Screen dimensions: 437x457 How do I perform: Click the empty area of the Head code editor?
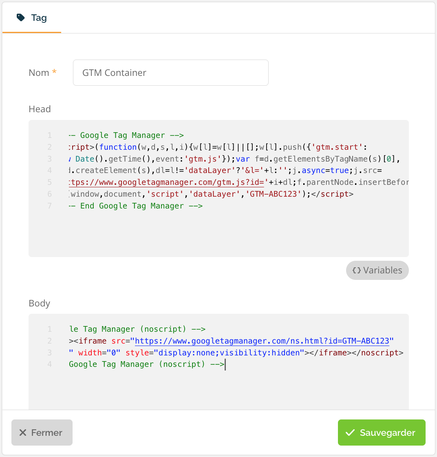[218, 233]
